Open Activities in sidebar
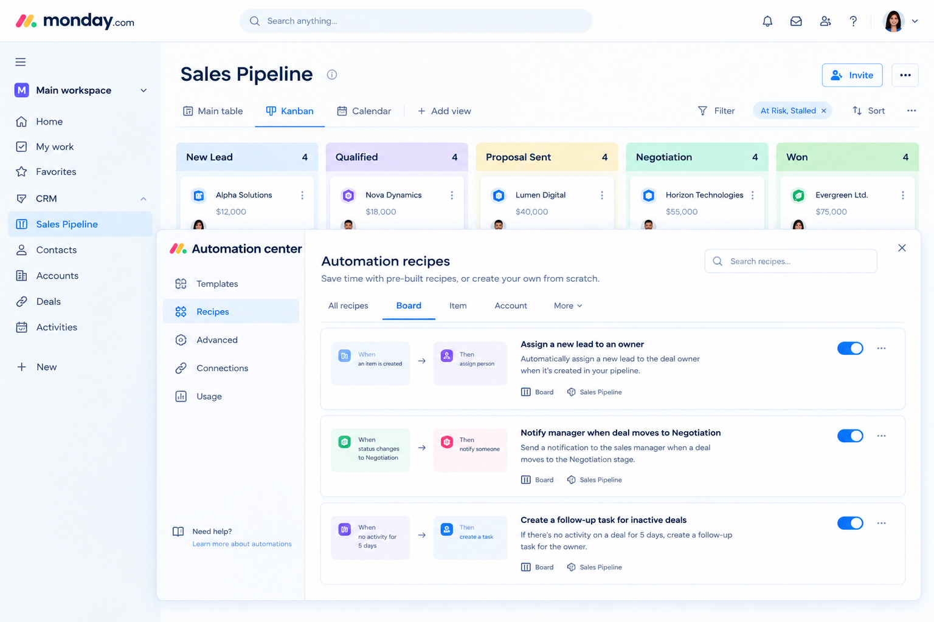This screenshot has height=622, width=934. 80,327
